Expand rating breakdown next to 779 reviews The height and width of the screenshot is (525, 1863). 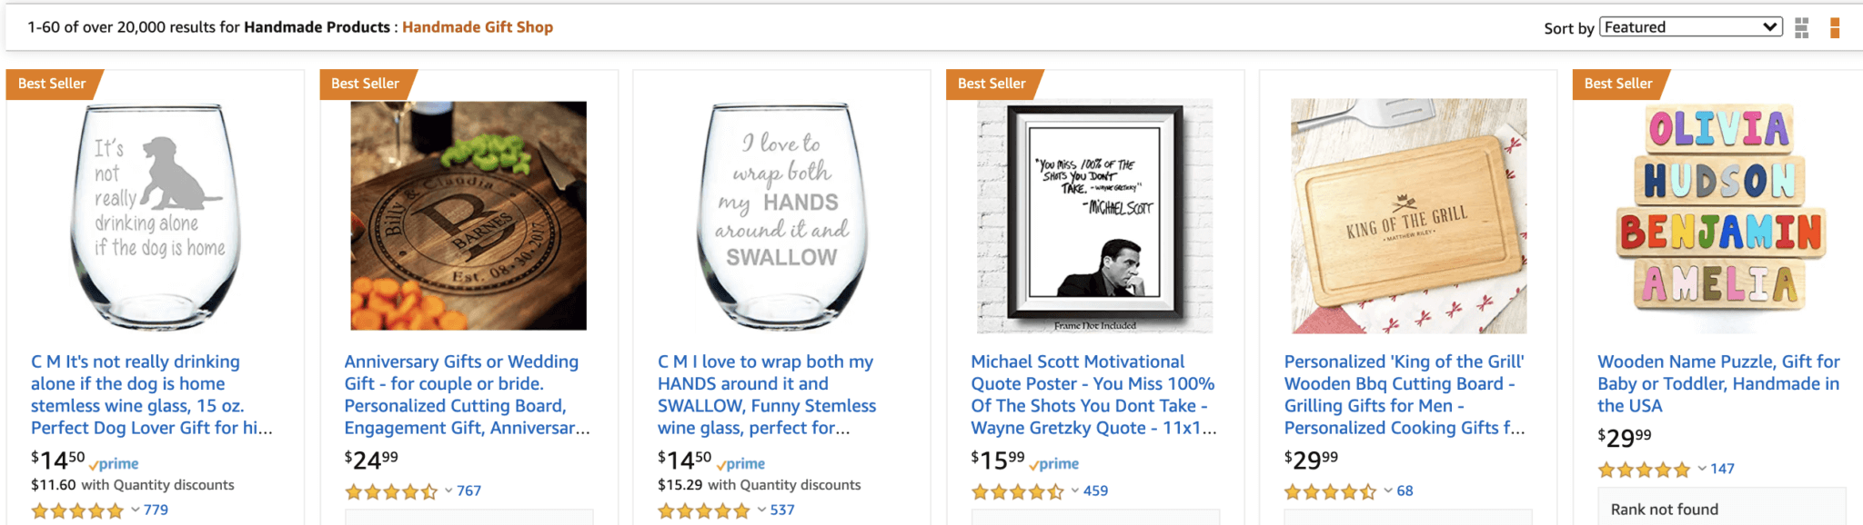[134, 510]
